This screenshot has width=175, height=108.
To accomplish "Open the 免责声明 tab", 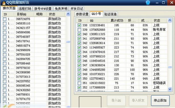I will (61, 9).
